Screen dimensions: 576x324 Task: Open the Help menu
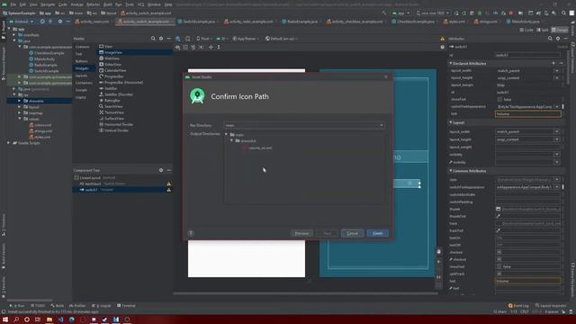pos(168,4)
